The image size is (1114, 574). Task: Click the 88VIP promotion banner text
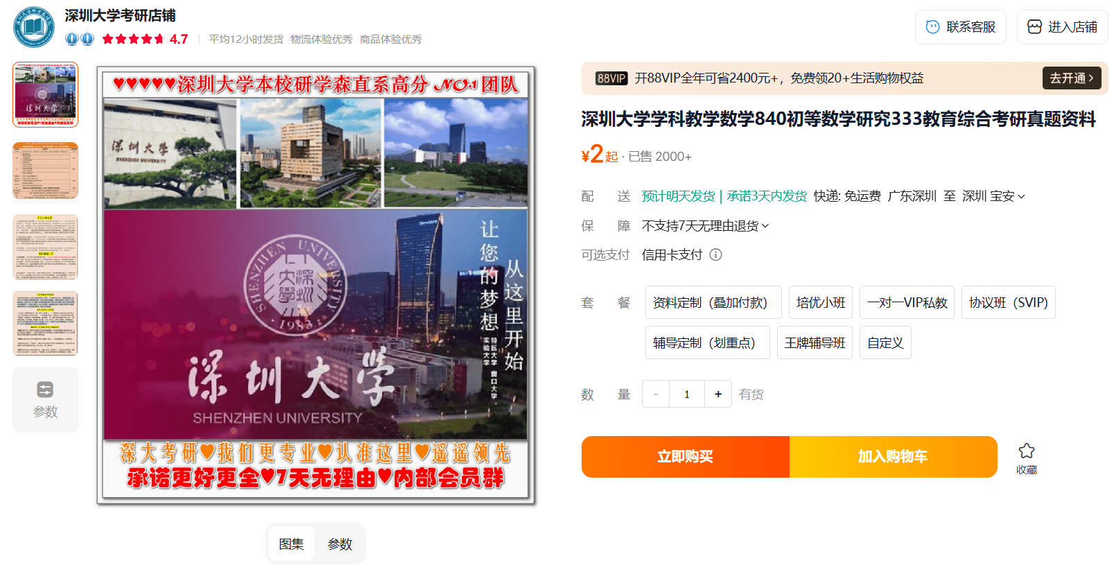point(779,78)
